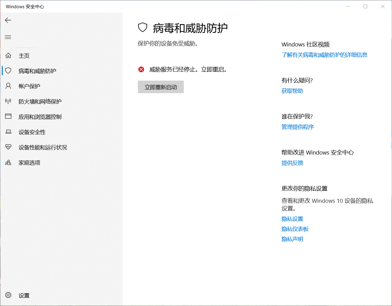Click the 提供反馈 link
This screenshot has height=306, width=392.
coord(292,163)
